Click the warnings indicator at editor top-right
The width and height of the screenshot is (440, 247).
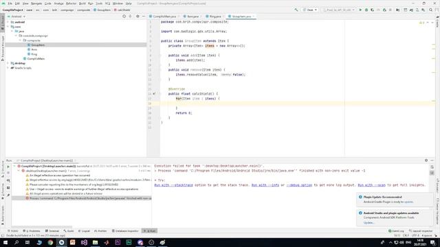click(x=421, y=23)
